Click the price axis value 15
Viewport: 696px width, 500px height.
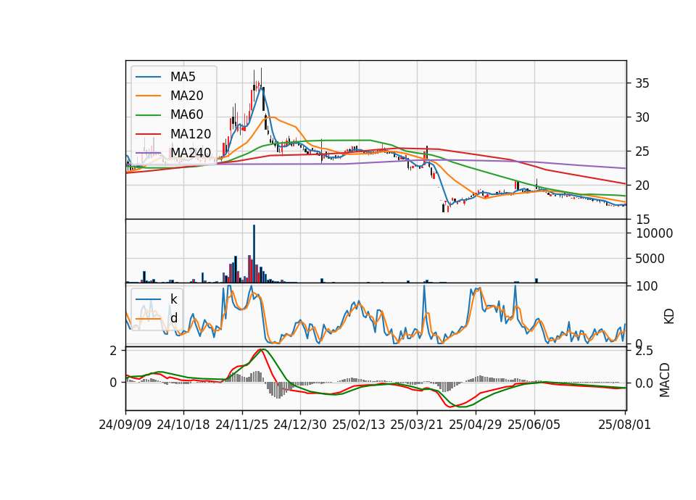tap(642, 220)
